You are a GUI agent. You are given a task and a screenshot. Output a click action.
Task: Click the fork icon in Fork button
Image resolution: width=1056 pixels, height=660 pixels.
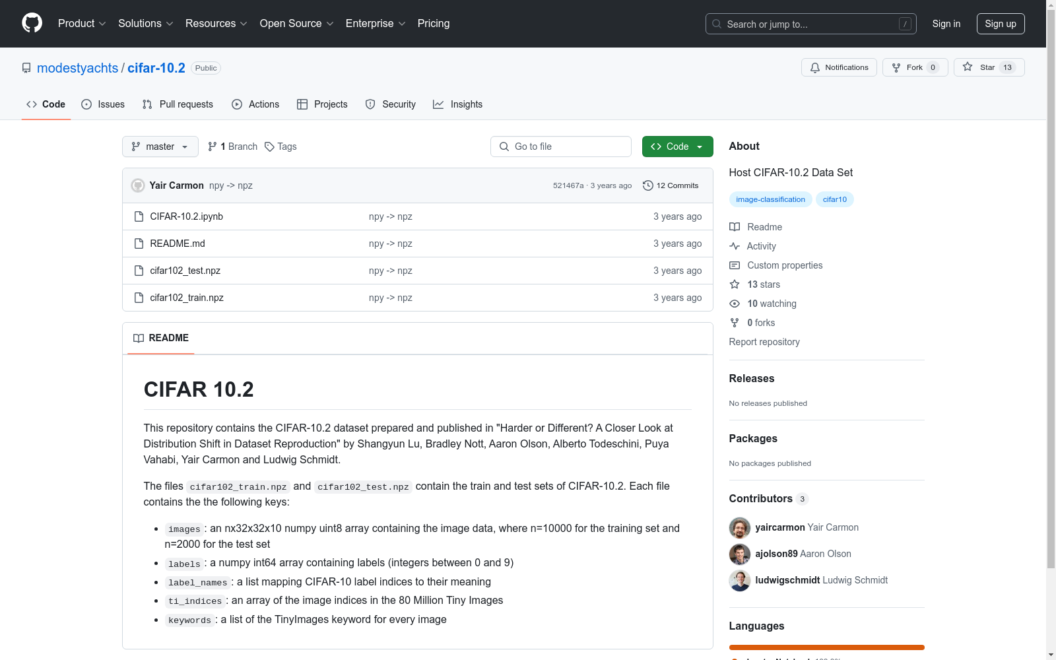[x=896, y=67]
